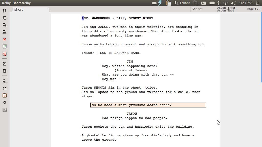Open the Scene element style selector
The width and height of the screenshot is (262, 147).
[x=196, y=9]
